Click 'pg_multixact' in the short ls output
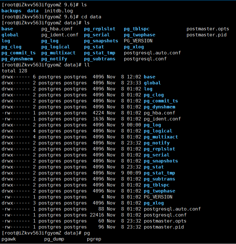 (59, 53)
